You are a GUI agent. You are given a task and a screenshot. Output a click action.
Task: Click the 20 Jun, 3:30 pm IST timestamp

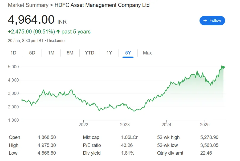(26, 41)
